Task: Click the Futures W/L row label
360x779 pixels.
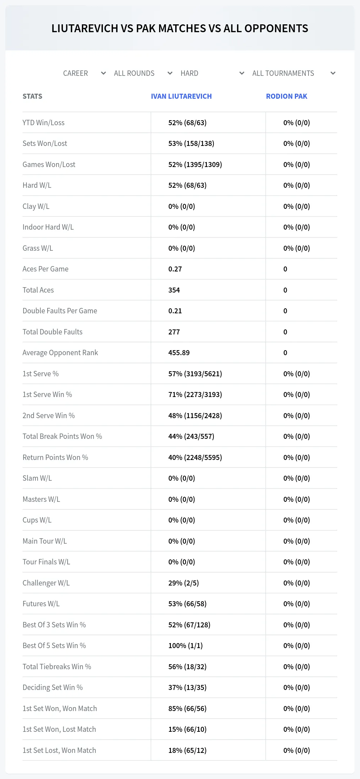Action: 41,604
